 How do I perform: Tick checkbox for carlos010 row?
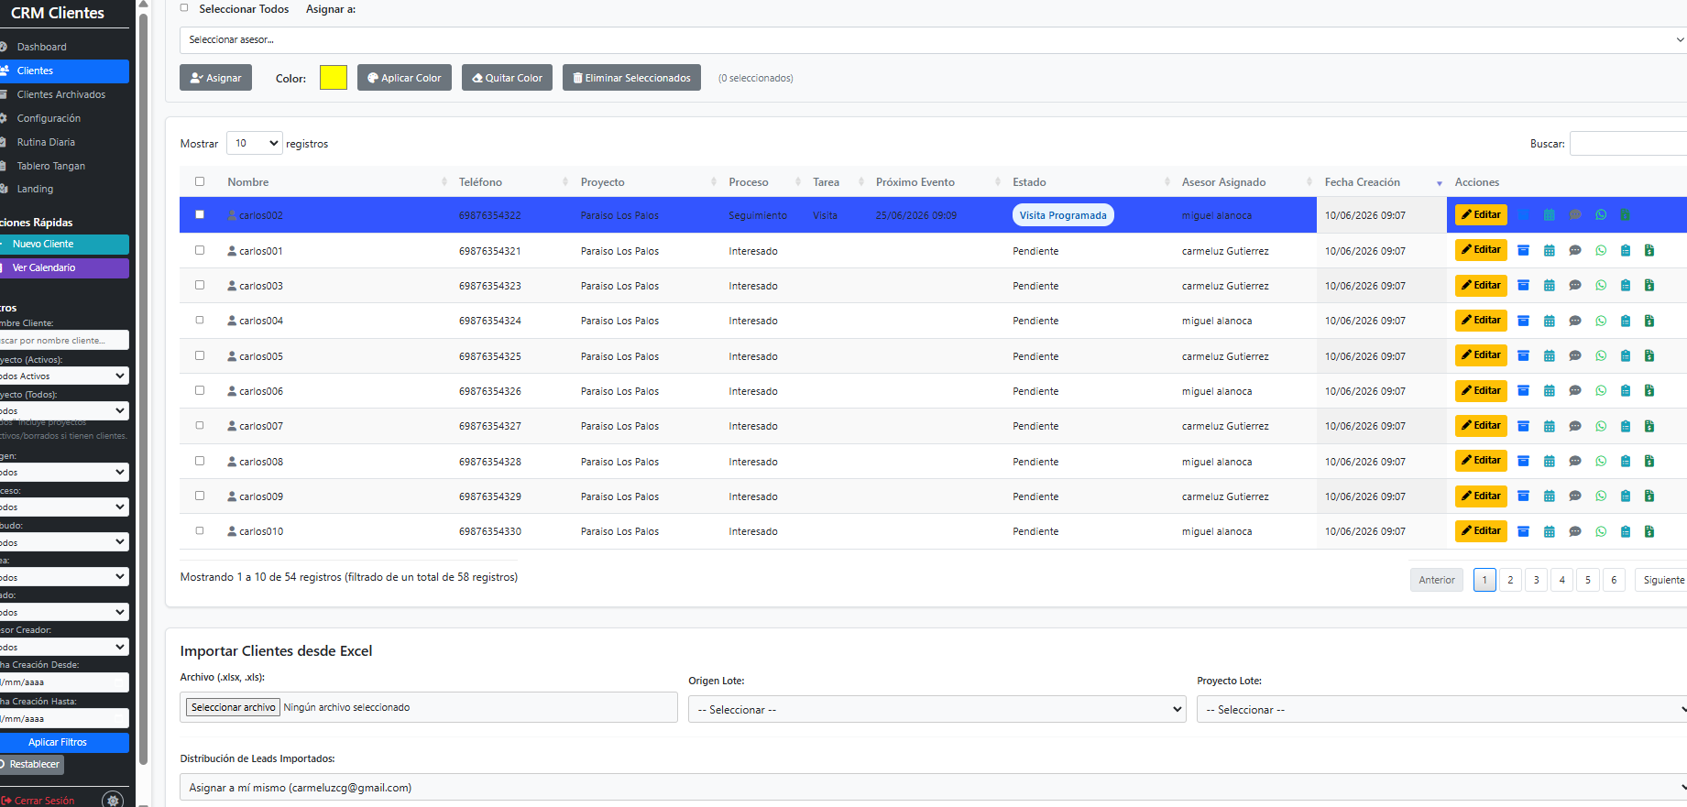tap(200, 530)
